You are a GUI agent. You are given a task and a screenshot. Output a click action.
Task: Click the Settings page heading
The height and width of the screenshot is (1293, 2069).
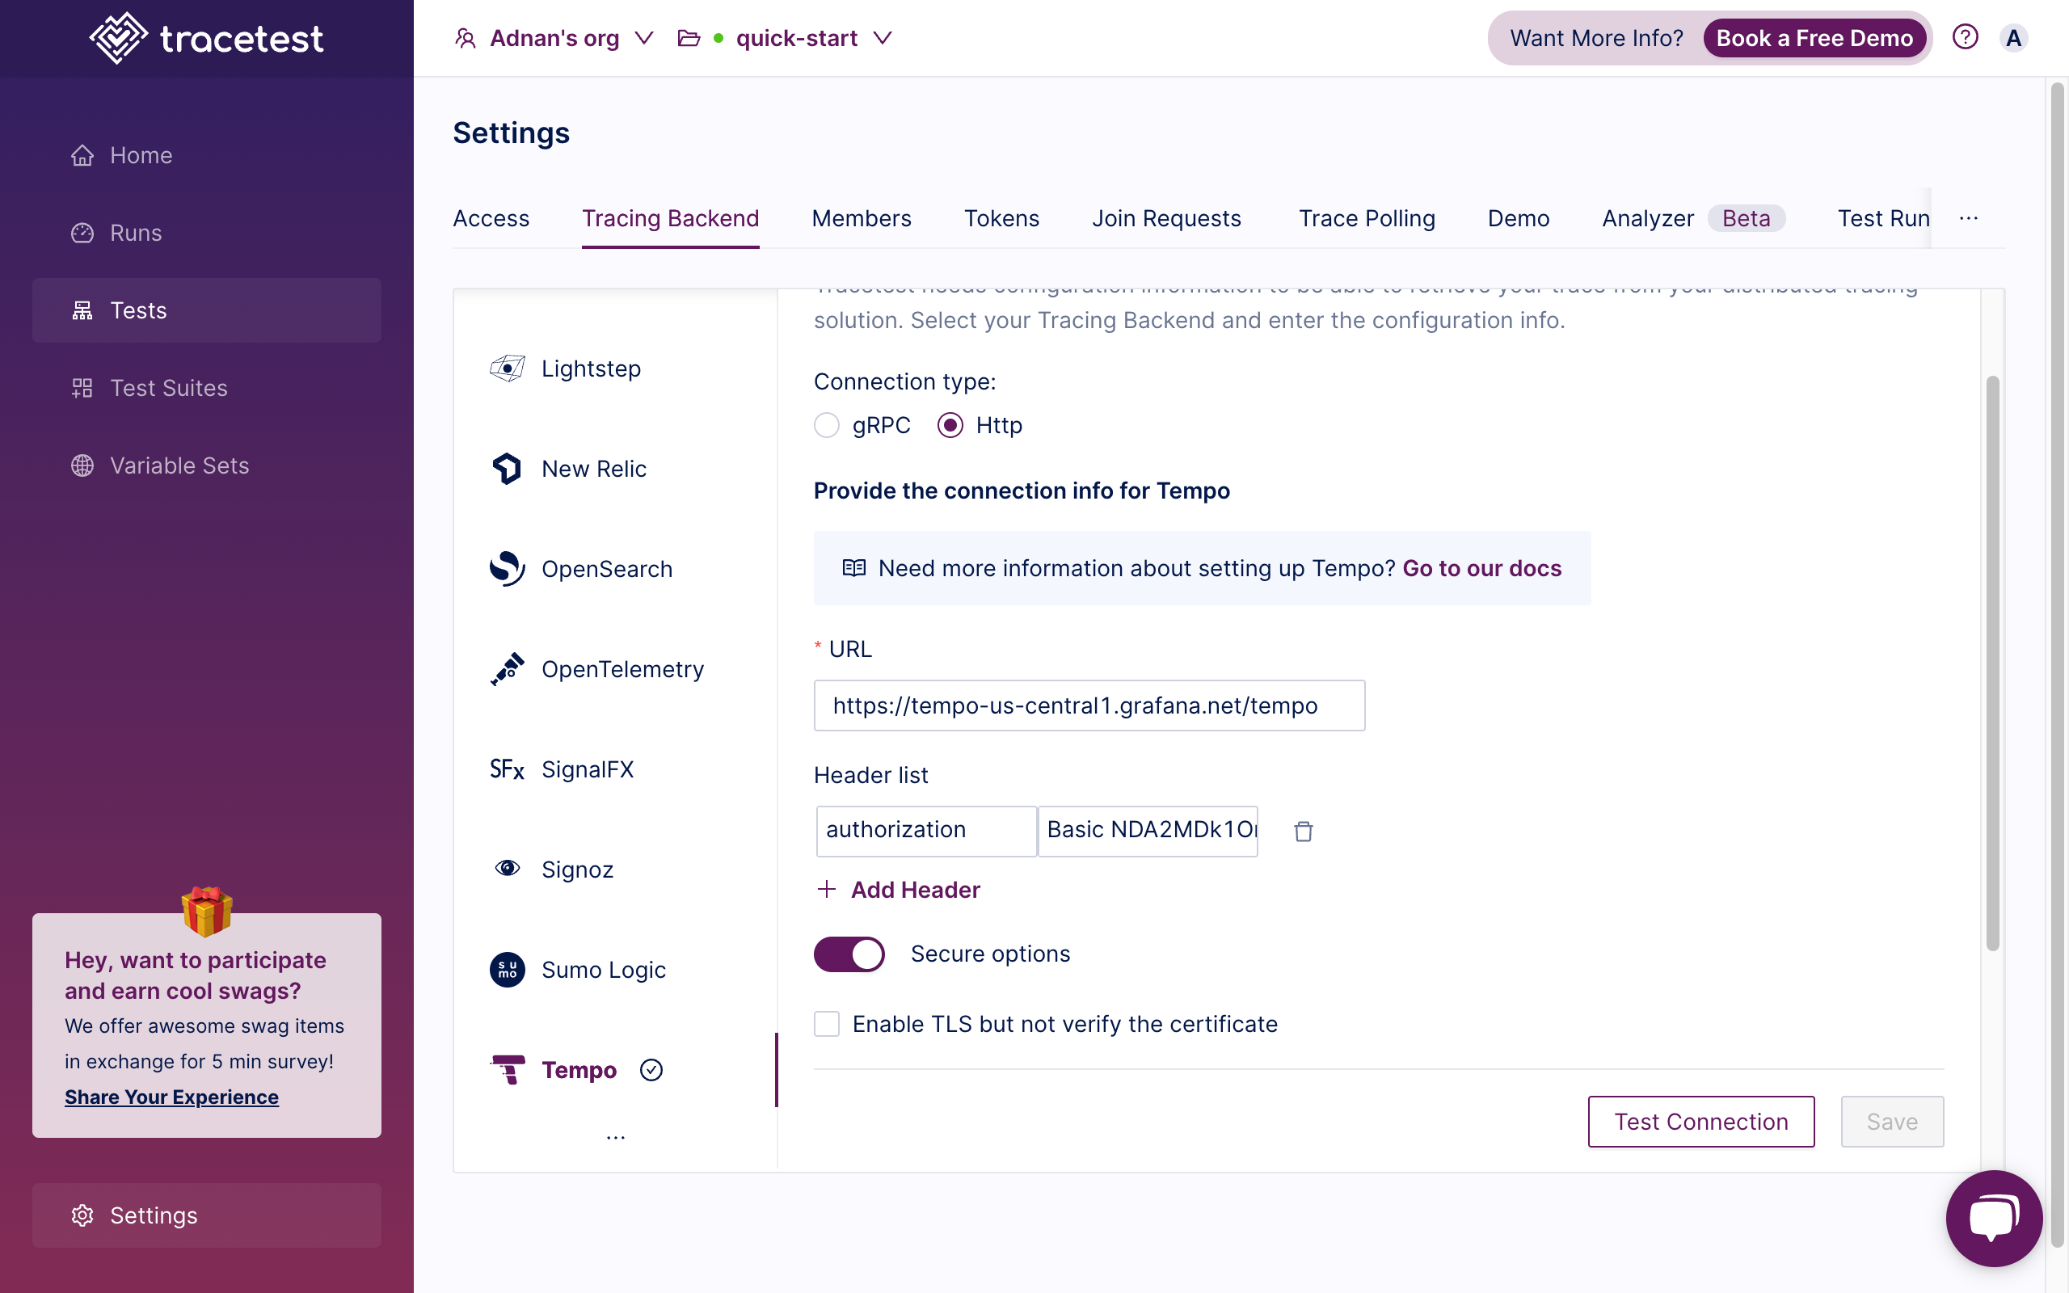pos(511,133)
